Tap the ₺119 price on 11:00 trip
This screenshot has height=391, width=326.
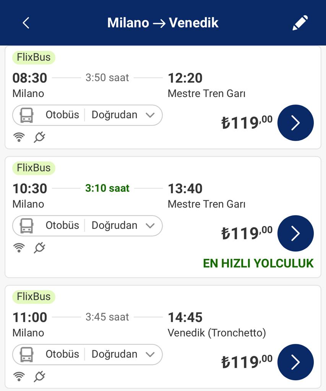[x=247, y=362]
